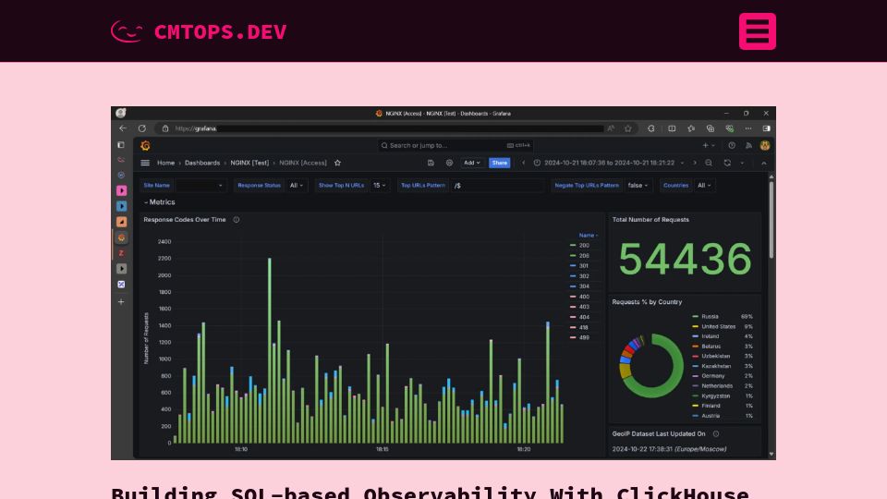Click the Save dashboard icon

[431, 163]
